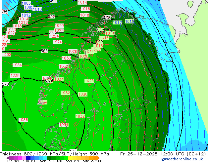Pick the first yellow legend swatch above 558
Screen dimensions: 210x162
[70, 158]
